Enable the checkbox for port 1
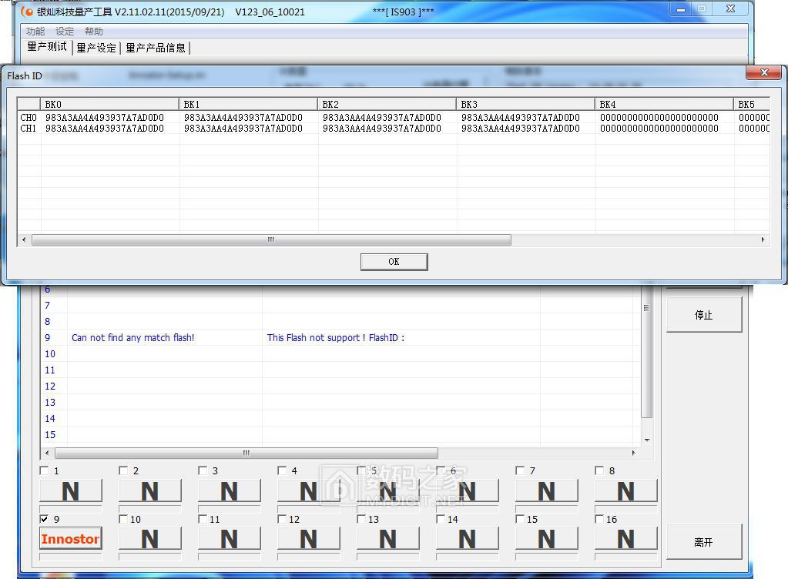Viewport: 788px width, 579px height. (44, 470)
